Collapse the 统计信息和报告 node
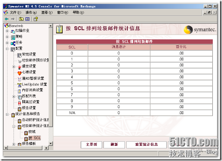The width and height of the screenshot is (222, 161). pos(7,114)
